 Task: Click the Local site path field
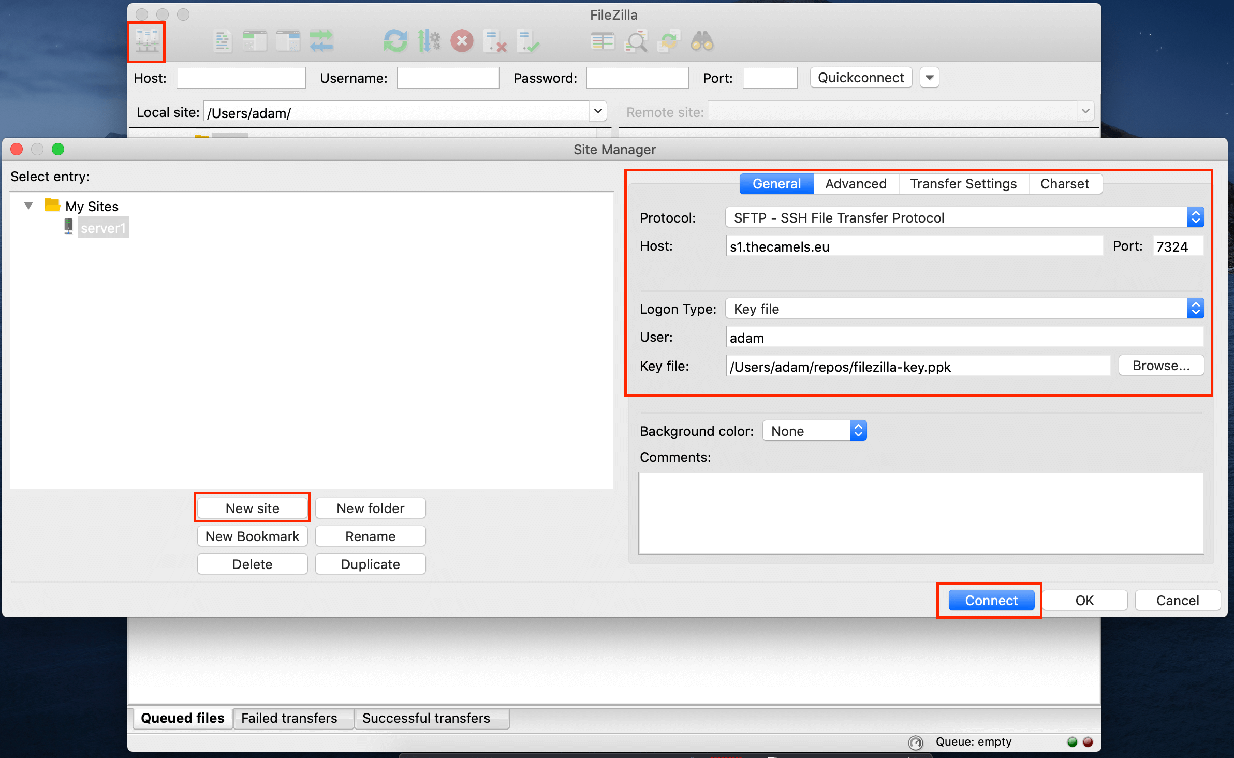click(396, 112)
